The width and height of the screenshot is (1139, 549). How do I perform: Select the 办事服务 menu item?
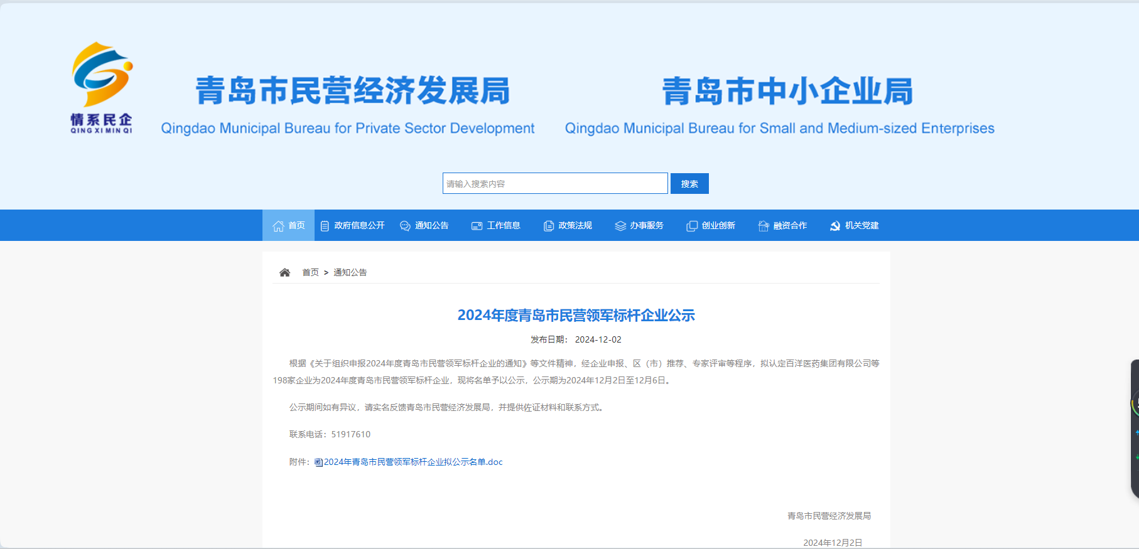tap(646, 225)
